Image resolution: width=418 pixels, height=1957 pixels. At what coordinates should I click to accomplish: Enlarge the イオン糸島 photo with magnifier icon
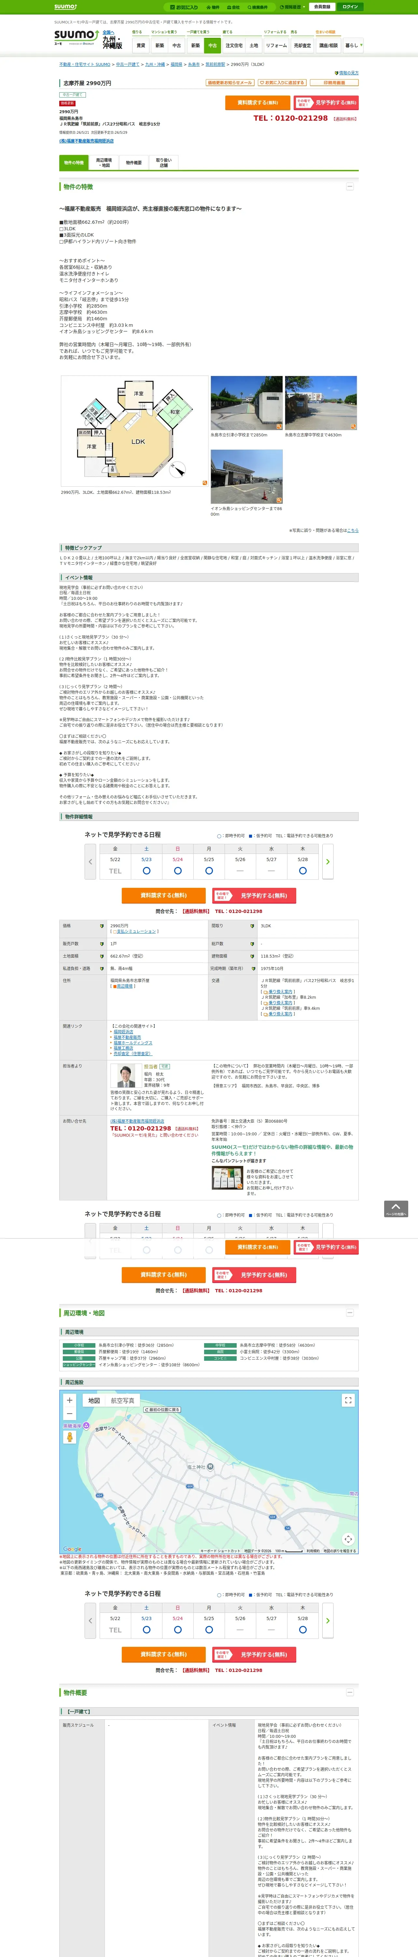pos(279,500)
